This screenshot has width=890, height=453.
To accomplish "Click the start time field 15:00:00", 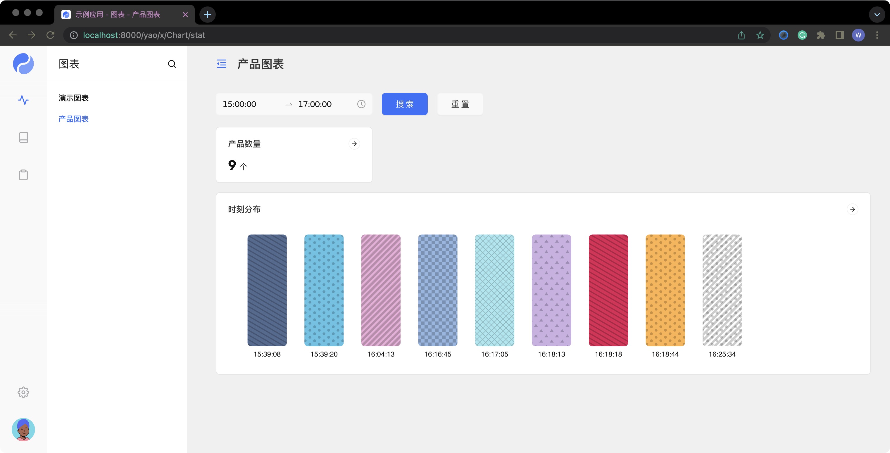I will pyautogui.click(x=239, y=104).
